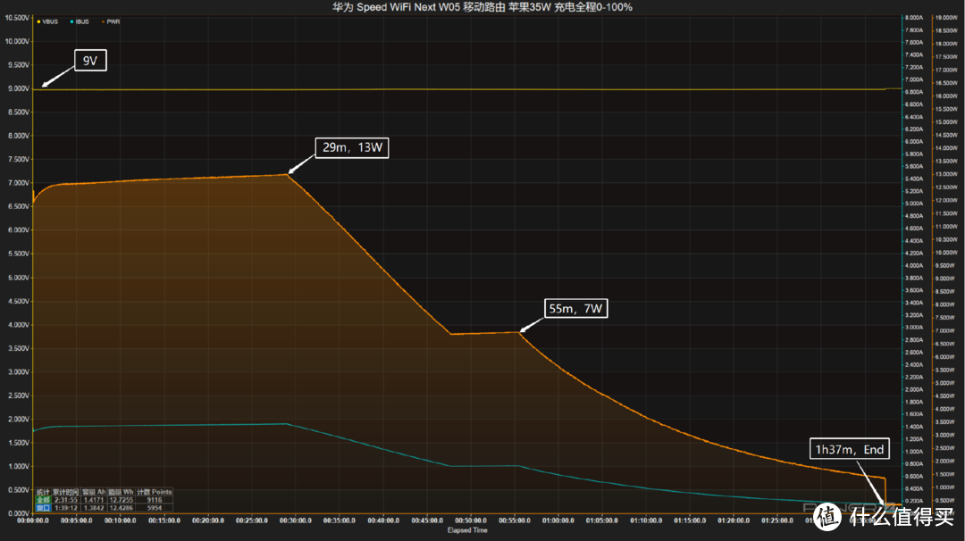This screenshot has width=965, height=541.
Task: Click the 01:00:00.0 time axis label
Action: tap(558, 520)
